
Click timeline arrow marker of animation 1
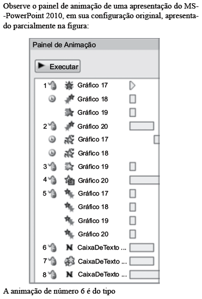pos(133,85)
